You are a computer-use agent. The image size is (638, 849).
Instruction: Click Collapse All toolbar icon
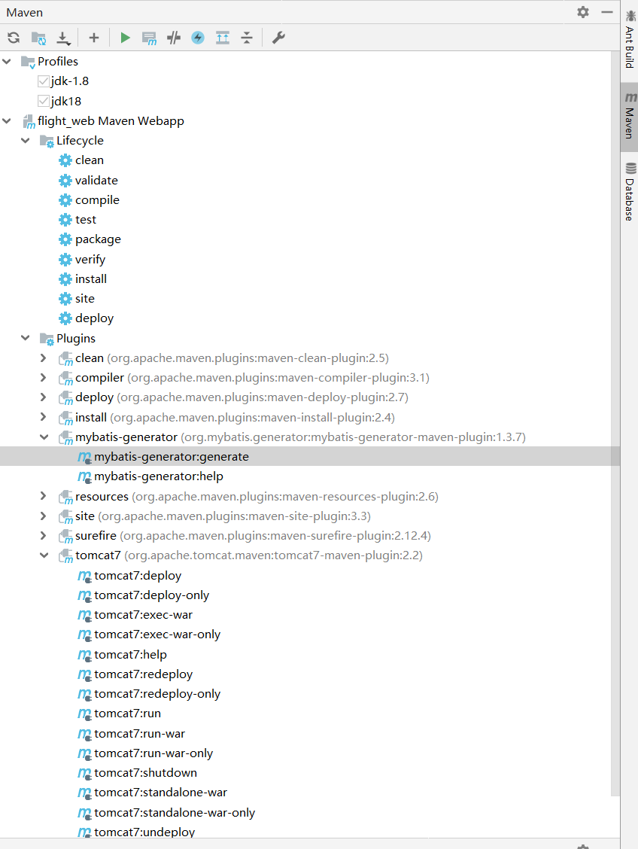click(x=247, y=38)
